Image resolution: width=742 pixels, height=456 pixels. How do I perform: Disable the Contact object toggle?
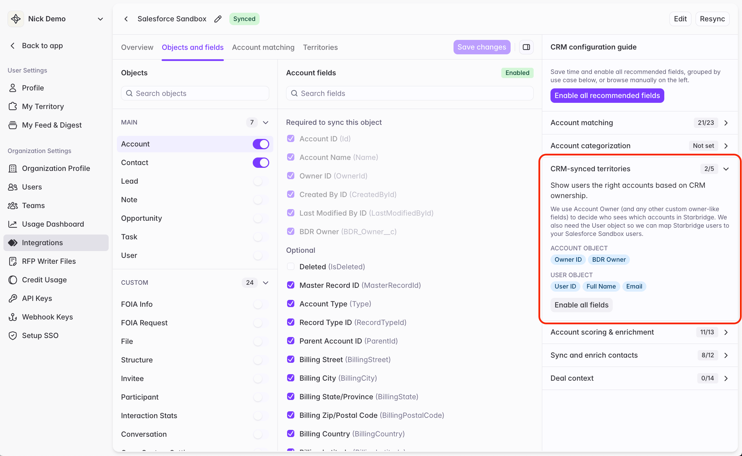click(261, 163)
